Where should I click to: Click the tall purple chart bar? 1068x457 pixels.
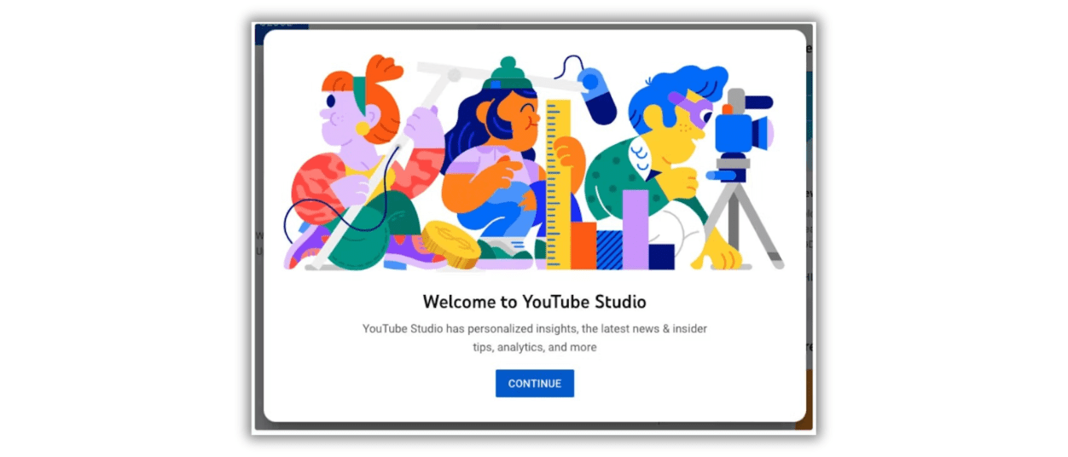click(x=636, y=228)
